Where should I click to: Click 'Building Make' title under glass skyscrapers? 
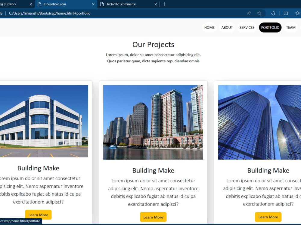coord(268,170)
